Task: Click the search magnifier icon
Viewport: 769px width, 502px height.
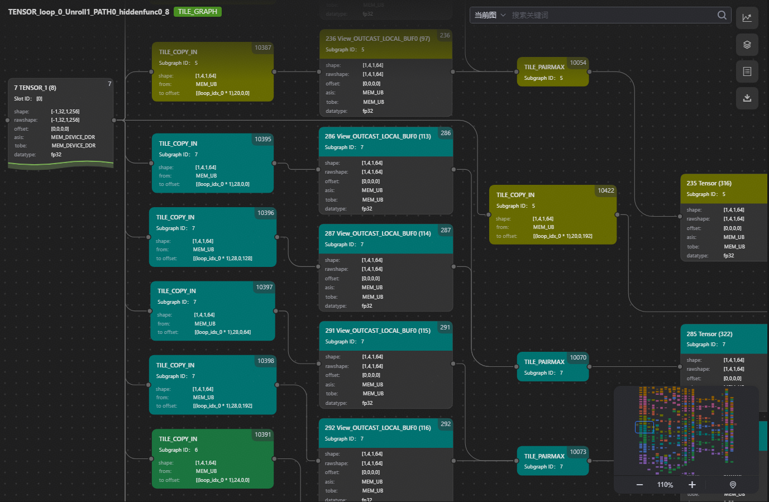Action: tap(722, 15)
